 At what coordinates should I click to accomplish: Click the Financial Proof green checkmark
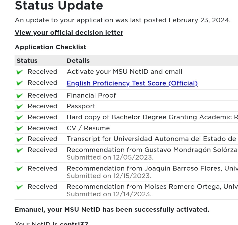[x=20, y=96]
